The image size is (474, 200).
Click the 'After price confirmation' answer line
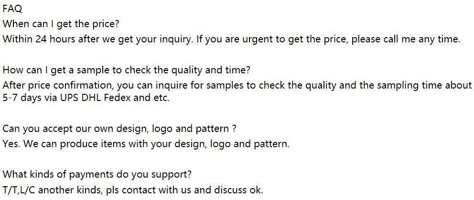pos(237,86)
